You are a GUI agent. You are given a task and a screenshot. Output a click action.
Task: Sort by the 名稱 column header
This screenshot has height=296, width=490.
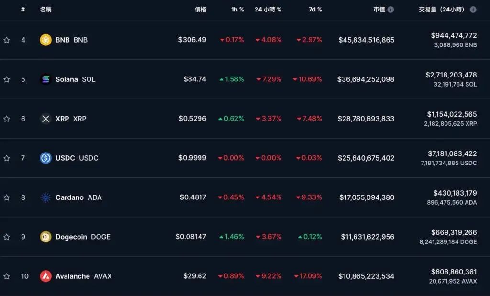46,10
